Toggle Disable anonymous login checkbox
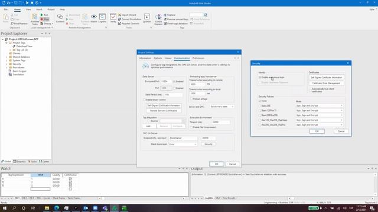The image size is (378, 212). point(260,77)
